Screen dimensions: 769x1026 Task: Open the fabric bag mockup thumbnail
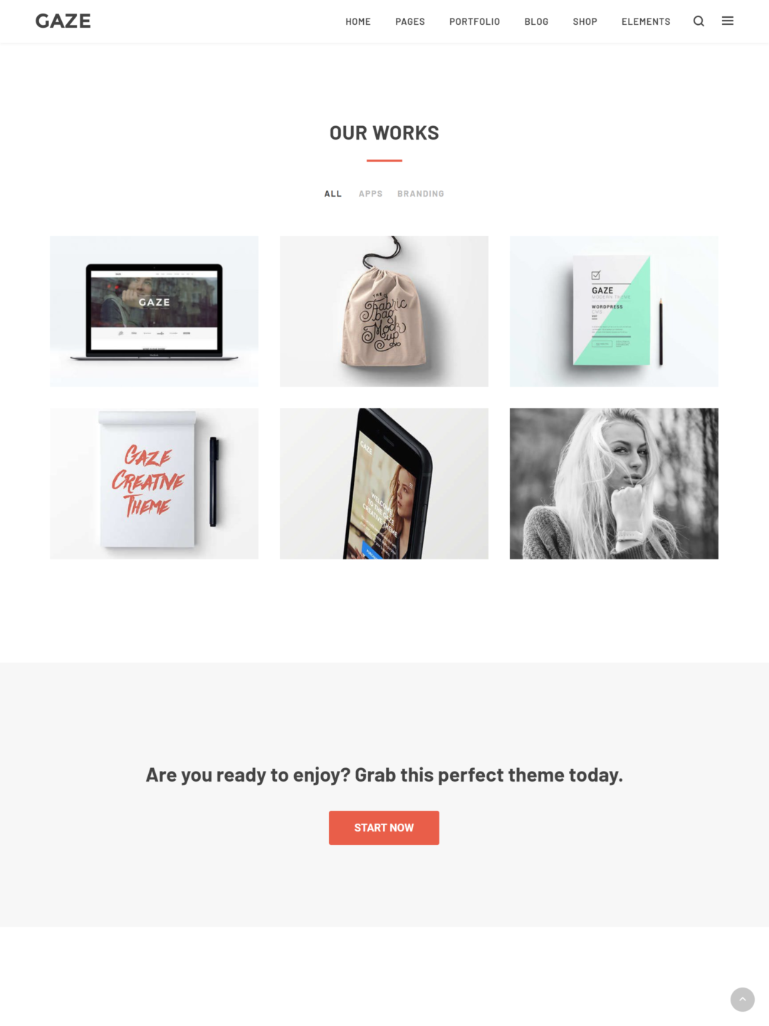384,311
